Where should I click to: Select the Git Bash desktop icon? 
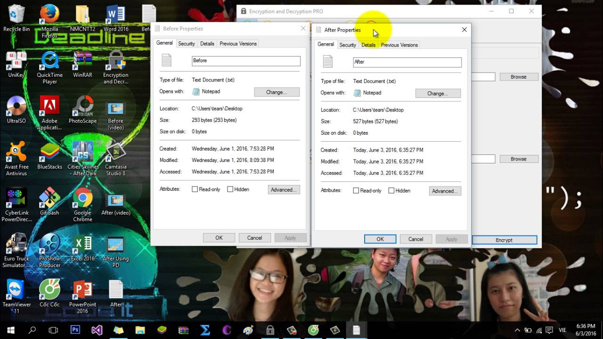49,202
